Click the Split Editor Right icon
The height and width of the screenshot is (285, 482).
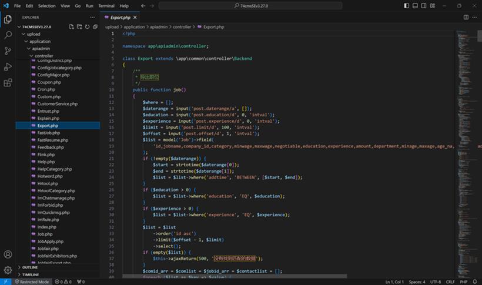pos(466,17)
